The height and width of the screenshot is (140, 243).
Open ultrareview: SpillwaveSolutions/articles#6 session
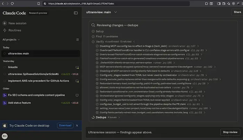(41, 74)
